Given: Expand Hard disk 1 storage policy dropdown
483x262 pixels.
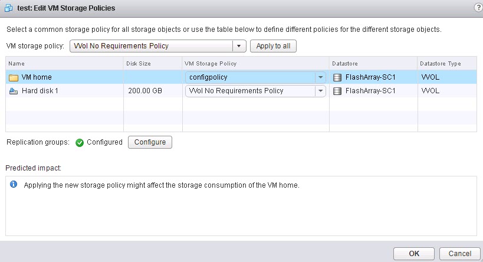Looking at the screenshot, I should 320,91.
